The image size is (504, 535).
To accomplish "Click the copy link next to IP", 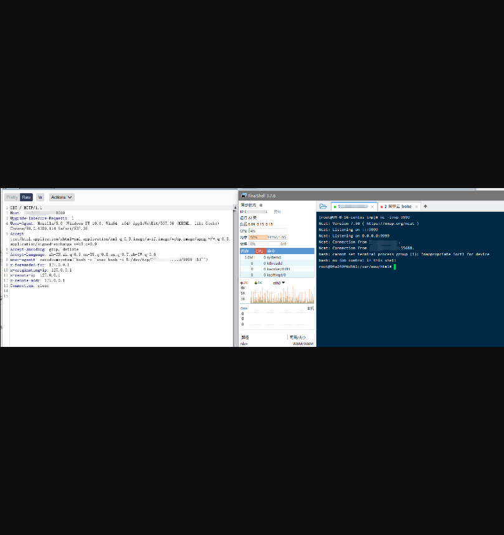I will click(277, 212).
